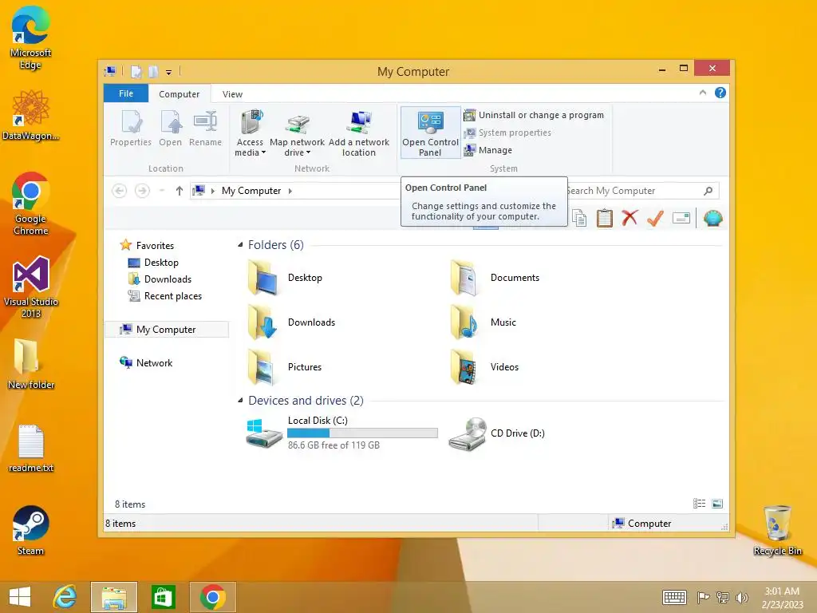Open Customize Quick Access Toolbar dropdown
This screenshot has height=613, width=817.
169,73
